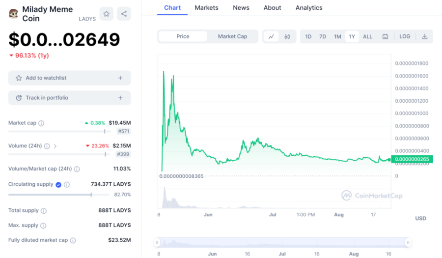The width and height of the screenshot is (442, 258).
Task: Click circulating supply progress bar
Action: click(x=58, y=195)
